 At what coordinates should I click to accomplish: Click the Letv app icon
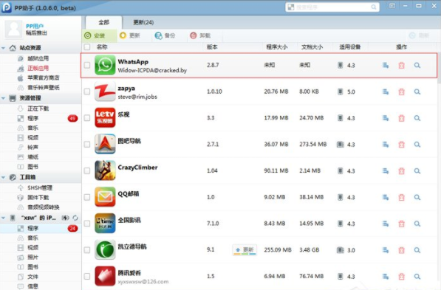point(105,118)
